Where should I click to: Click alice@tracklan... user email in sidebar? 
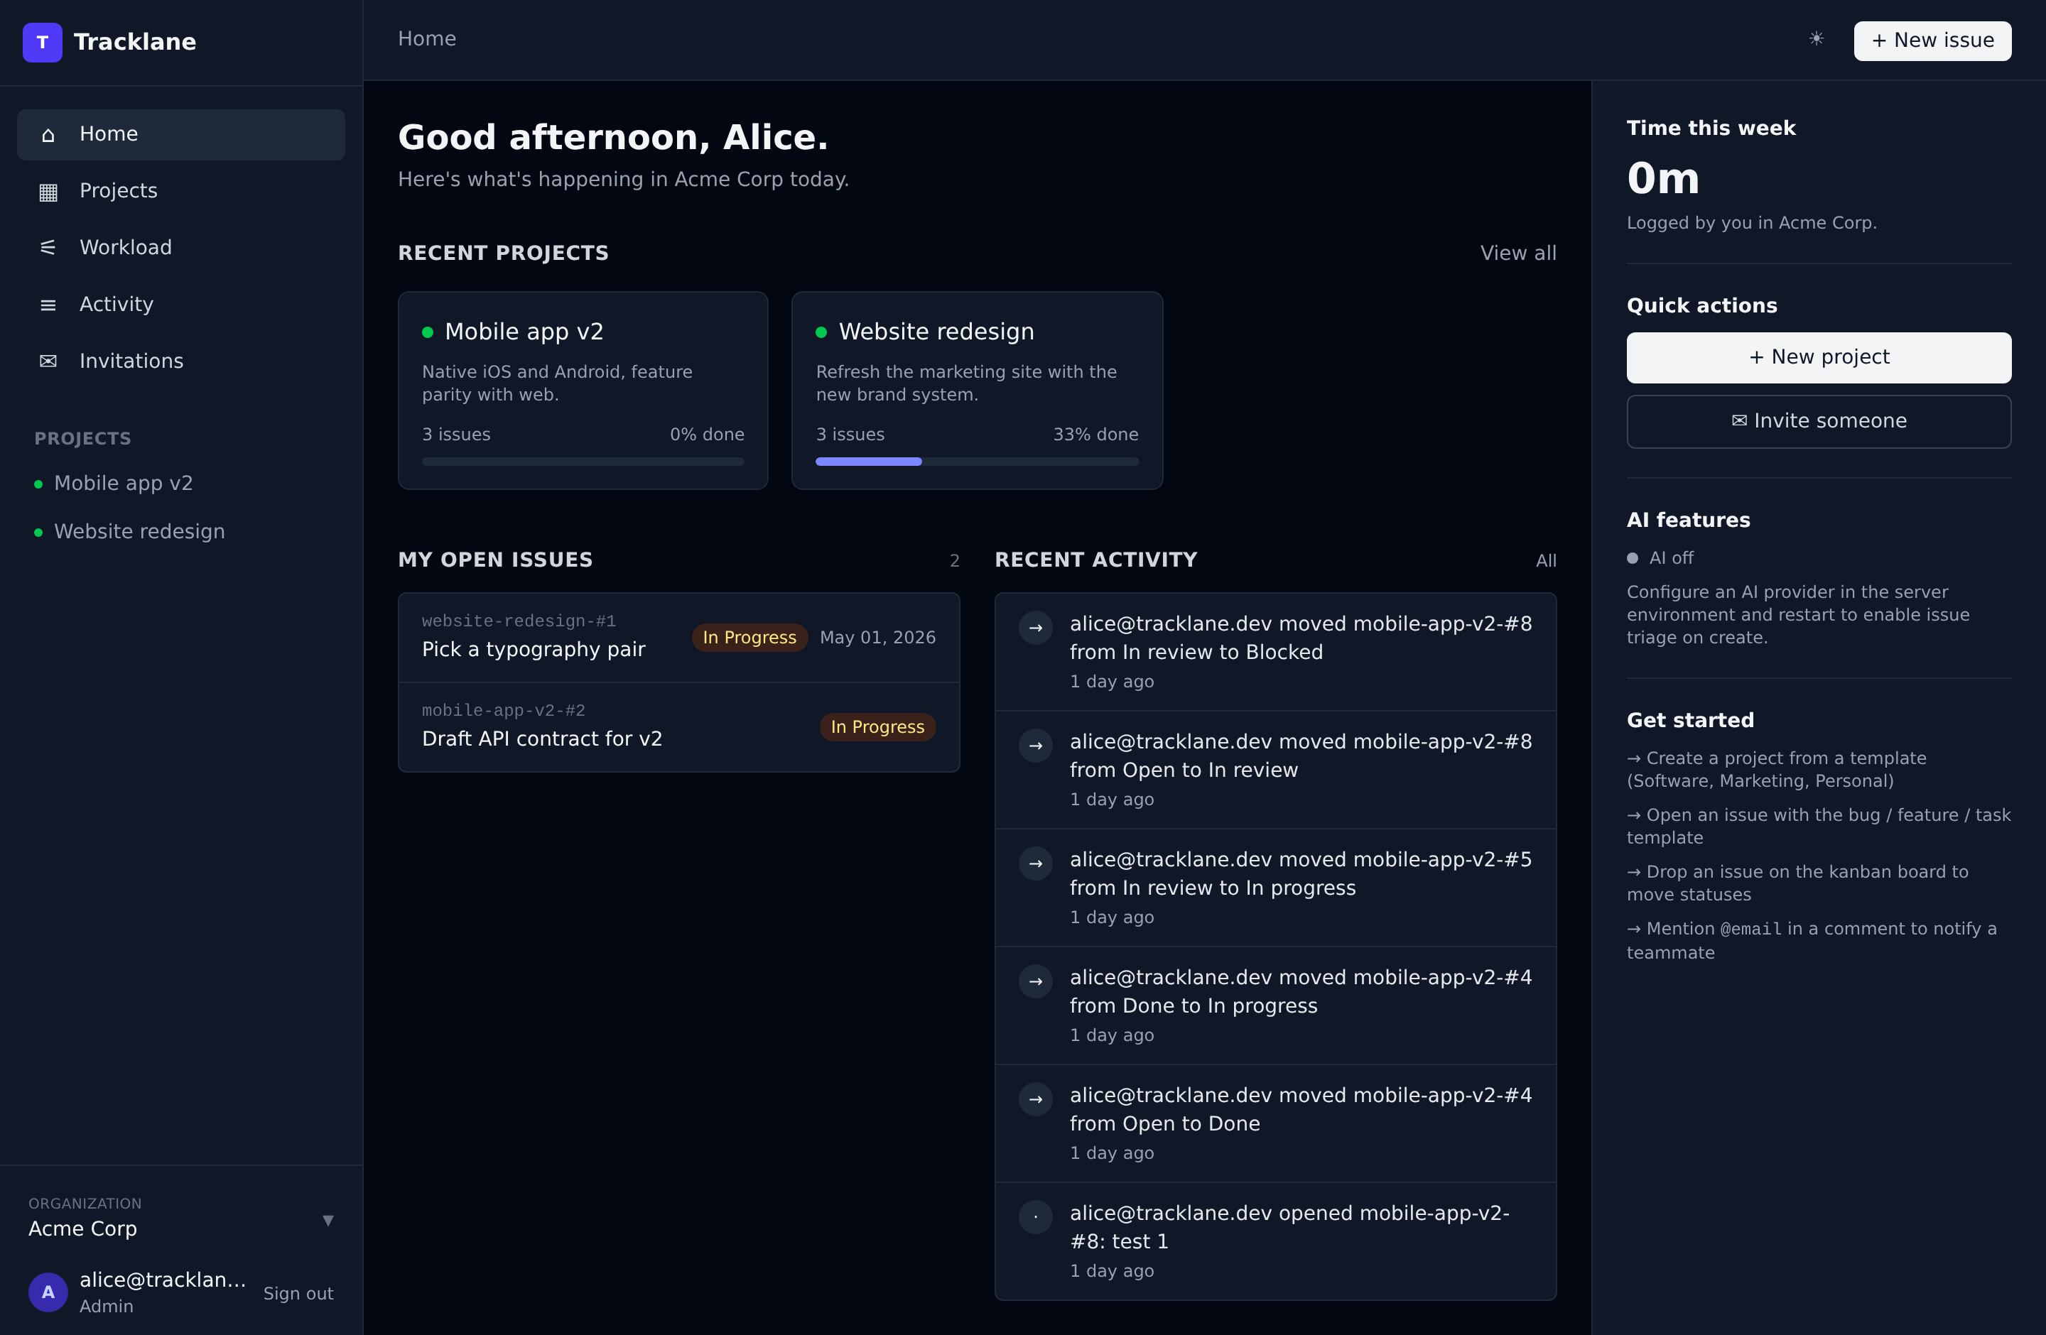(x=163, y=1280)
